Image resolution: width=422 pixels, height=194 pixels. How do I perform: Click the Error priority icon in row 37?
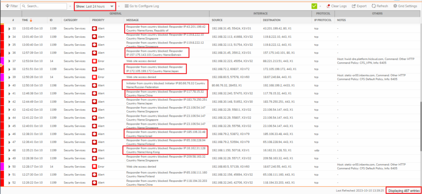pos(95,61)
